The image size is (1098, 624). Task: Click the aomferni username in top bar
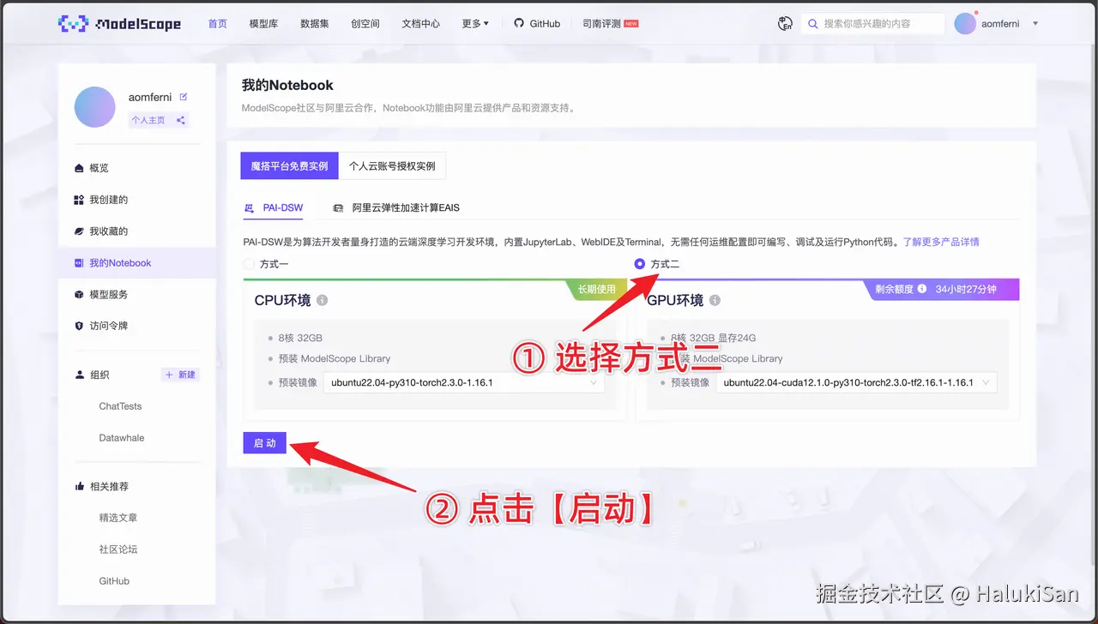pyautogui.click(x=1002, y=24)
